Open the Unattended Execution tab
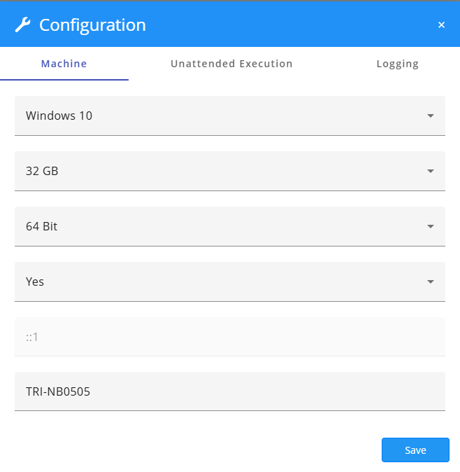This screenshot has height=472, width=460. (x=231, y=64)
